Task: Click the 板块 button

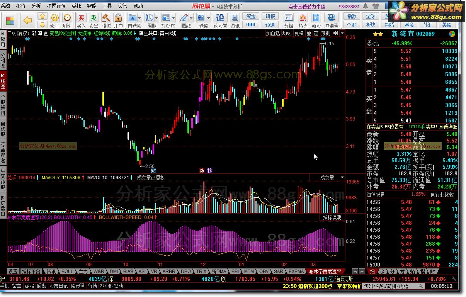Action: [x=371, y=24]
